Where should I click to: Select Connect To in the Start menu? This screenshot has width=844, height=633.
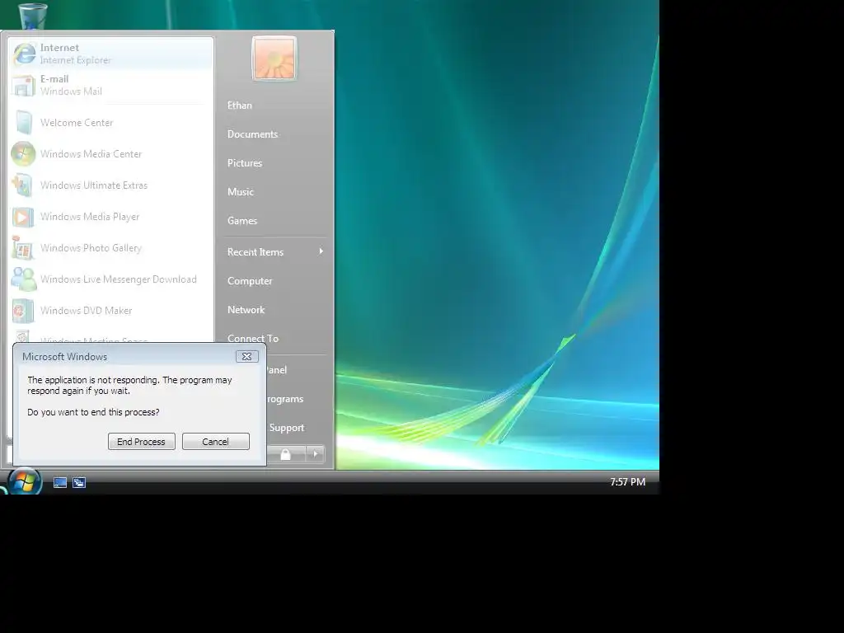click(x=253, y=339)
